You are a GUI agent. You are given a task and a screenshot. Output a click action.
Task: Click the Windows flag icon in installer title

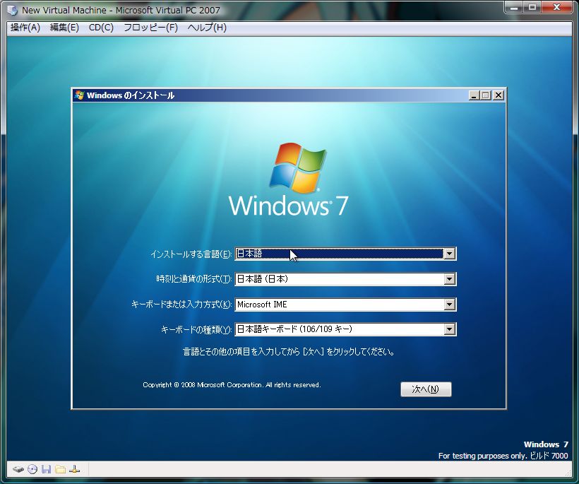(x=79, y=95)
